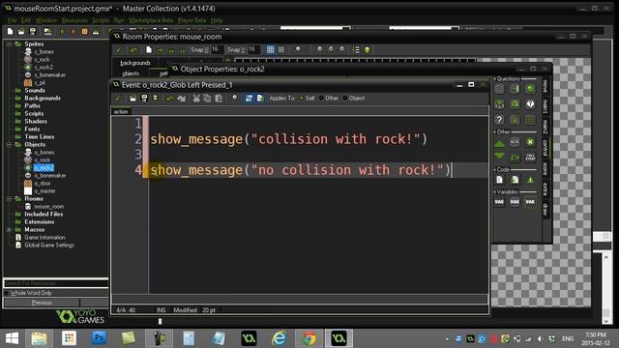The width and height of the screenshot is (619, 348).
Task: Click the Search For Resources field
Action: (56, 283)
